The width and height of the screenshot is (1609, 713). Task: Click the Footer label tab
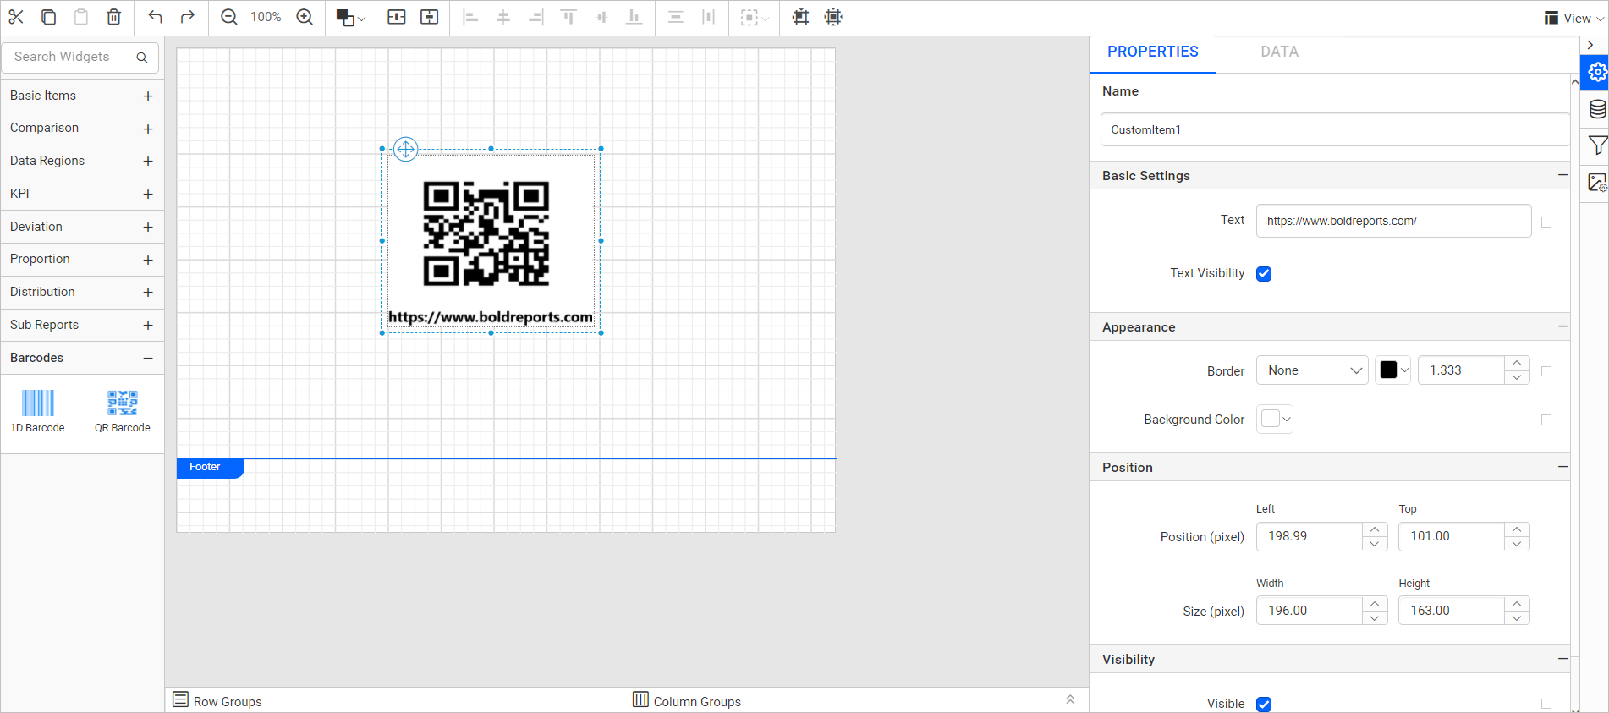210,468
